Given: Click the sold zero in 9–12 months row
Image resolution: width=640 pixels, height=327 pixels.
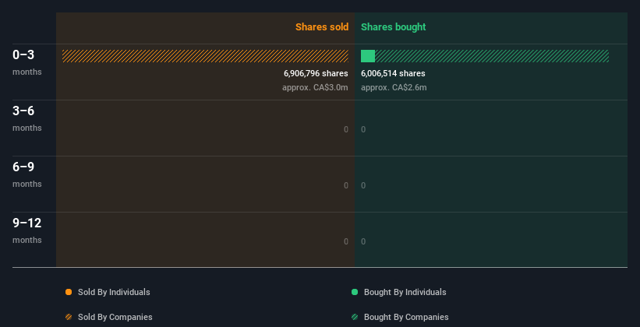Looking at the screenshot, I should coord(346,241).
